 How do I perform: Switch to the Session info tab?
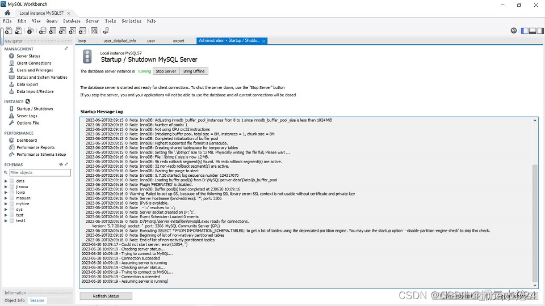(37, 300)
